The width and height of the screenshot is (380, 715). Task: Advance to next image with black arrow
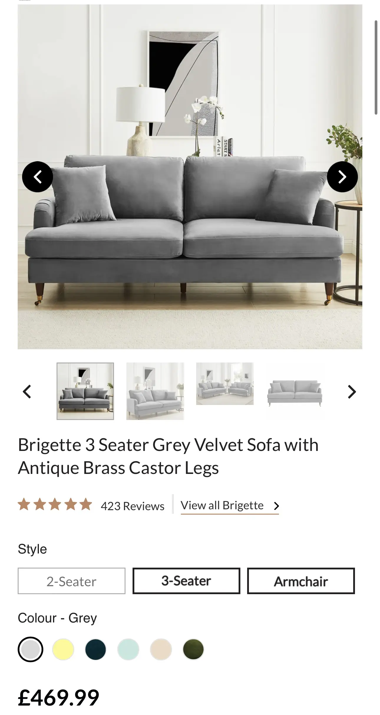[342, 177]
